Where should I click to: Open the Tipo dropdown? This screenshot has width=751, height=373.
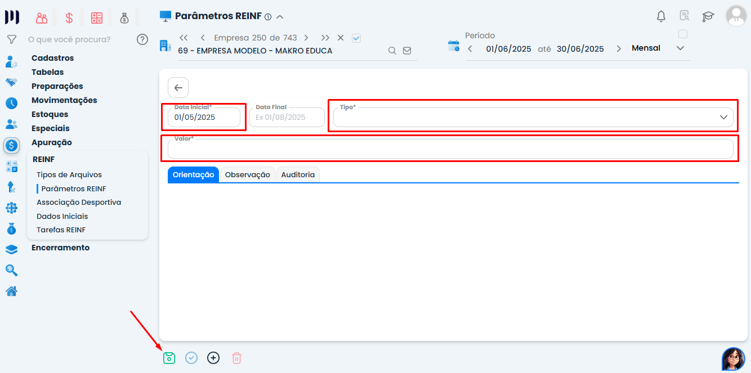pos(533,117)
